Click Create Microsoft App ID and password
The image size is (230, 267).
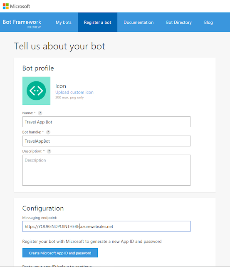pyautogui.click(x=60, y=253)
